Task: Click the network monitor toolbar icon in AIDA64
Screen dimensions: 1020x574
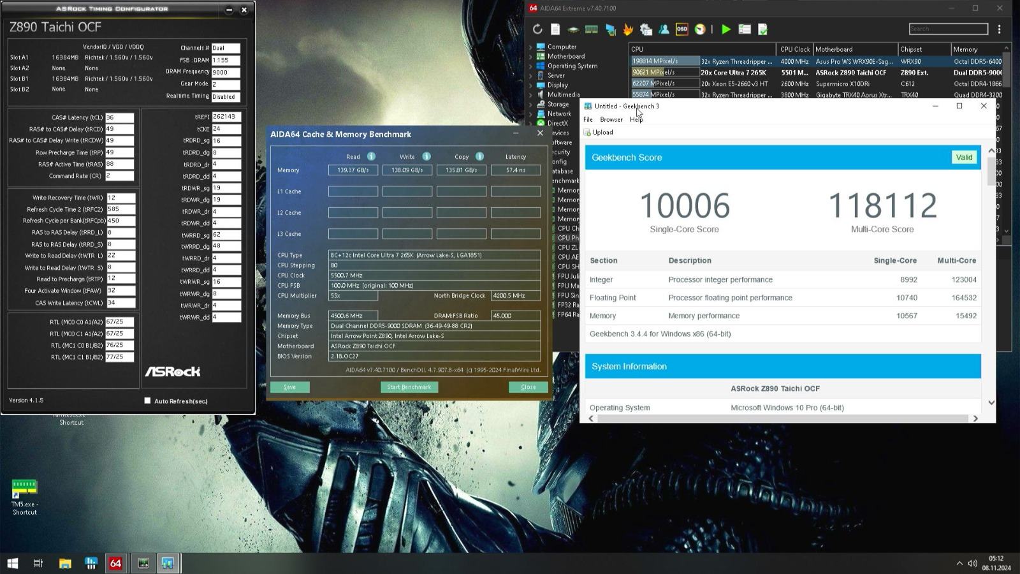Action: [x=610, y=29]
